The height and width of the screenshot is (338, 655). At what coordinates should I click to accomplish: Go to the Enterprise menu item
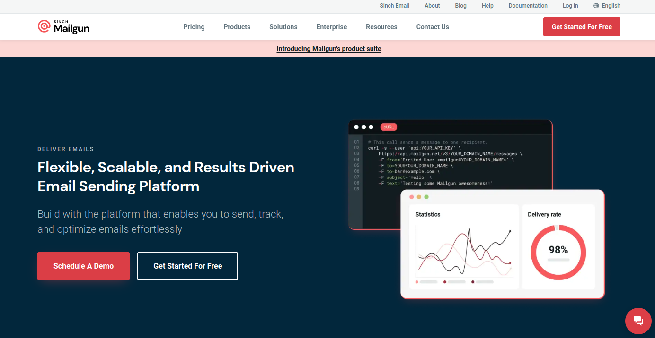click(331, 27)
